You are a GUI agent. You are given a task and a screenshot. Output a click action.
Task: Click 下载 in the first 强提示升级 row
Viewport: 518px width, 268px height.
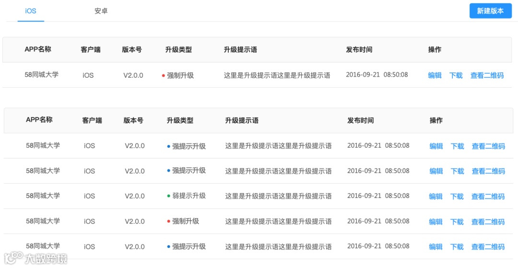click(x=457, y=146)
